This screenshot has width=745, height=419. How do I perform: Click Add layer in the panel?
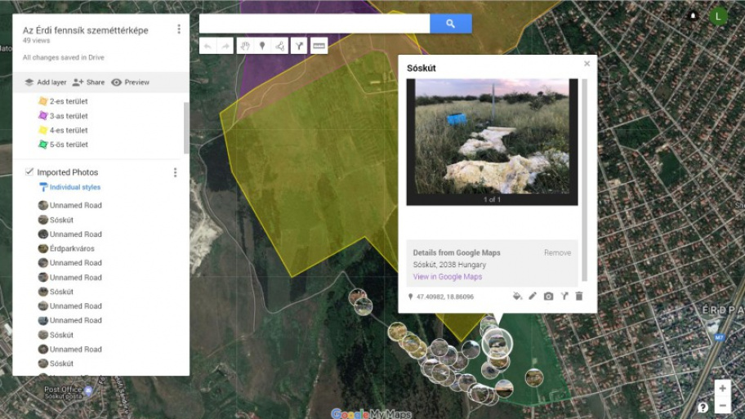point(45,82)
